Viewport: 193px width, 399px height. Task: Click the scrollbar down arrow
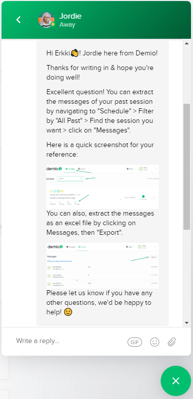click(x=186, y=323)
